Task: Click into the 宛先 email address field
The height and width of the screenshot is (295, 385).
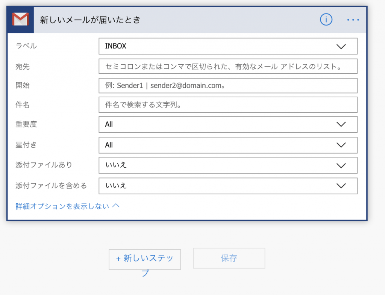Action: point(227,67)
